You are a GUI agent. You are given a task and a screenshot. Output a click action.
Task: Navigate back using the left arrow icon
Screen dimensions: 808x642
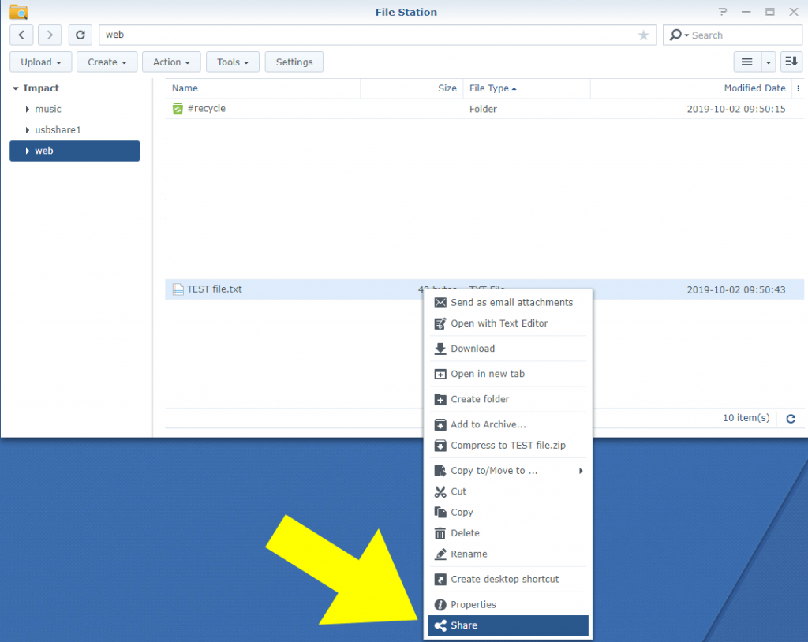click(x=21, y=35)
